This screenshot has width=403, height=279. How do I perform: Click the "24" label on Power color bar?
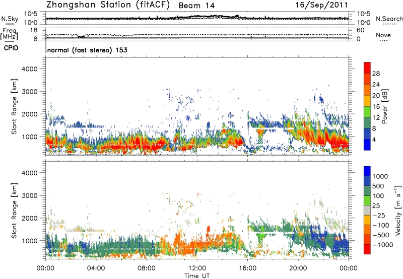click(376, 85)
